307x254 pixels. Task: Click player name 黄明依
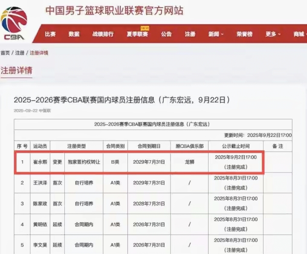(x=40, y=225)
